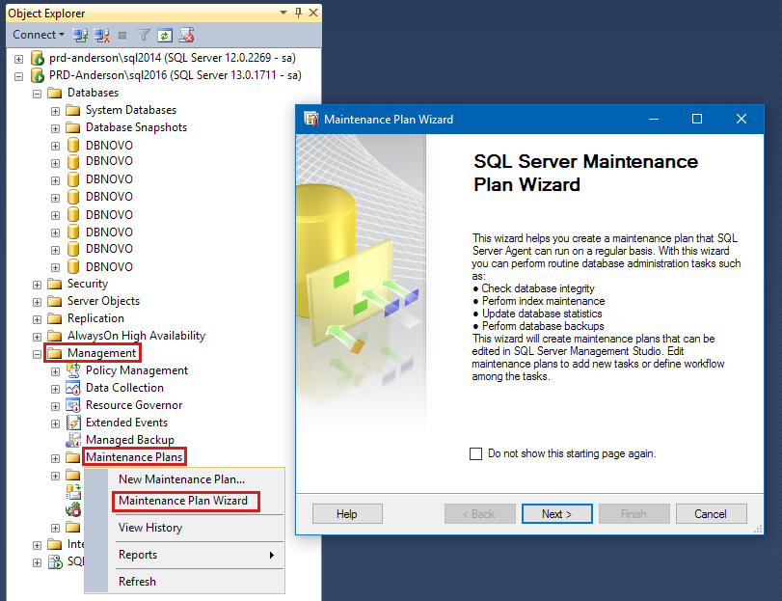Click the Security folder icon

(54, 284)
